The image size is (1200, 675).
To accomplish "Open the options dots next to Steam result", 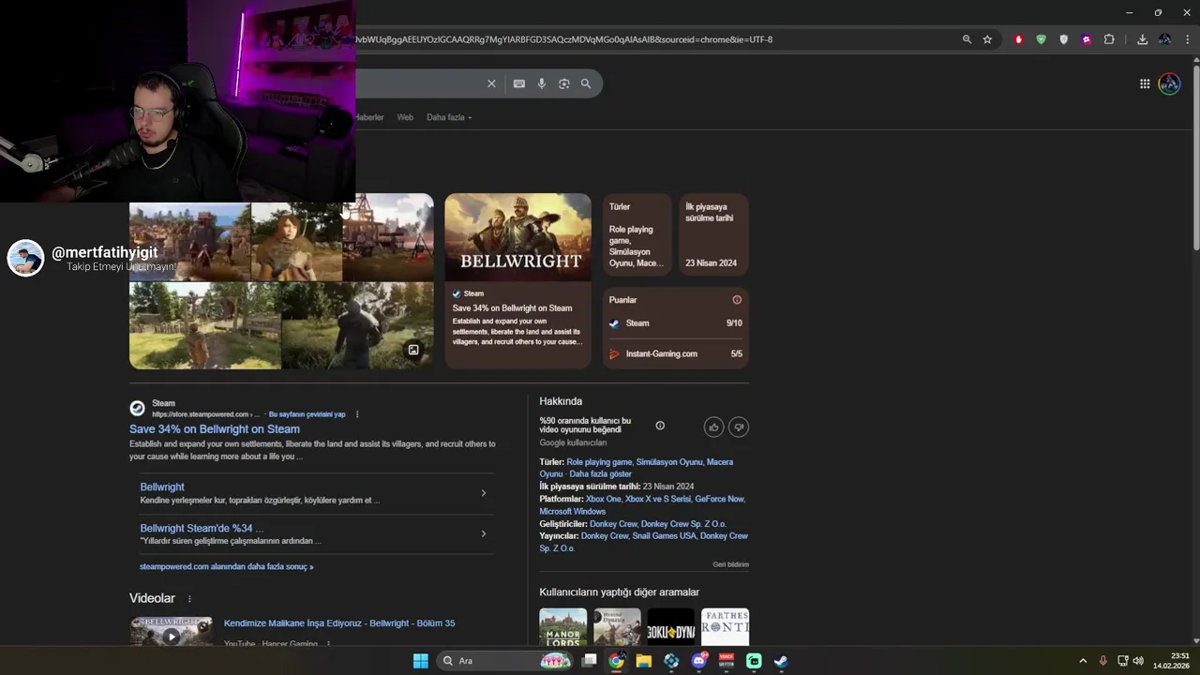I will 356,414.
